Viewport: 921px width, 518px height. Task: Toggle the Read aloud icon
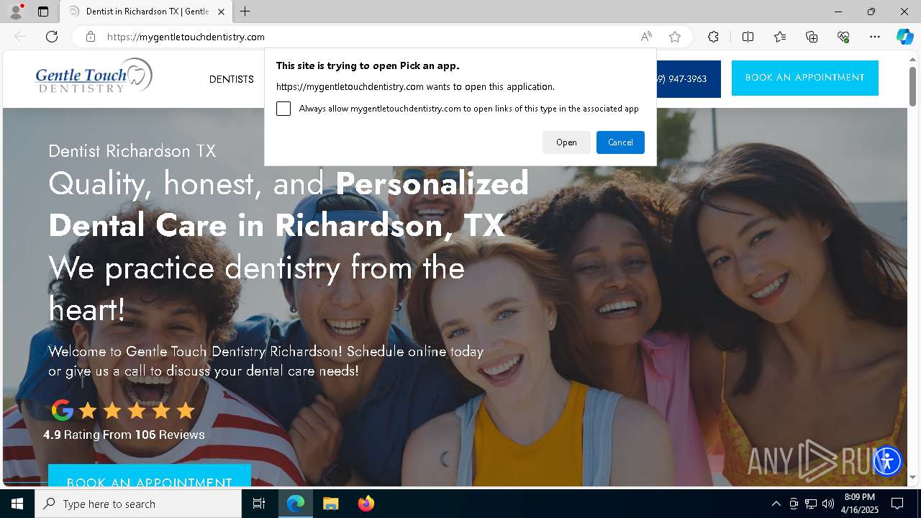pos(646,37)
